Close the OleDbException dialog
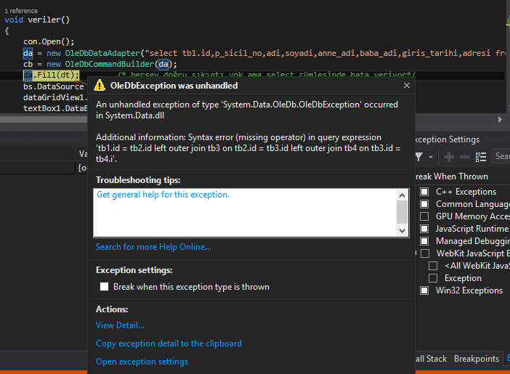Image resolution: width=510 pixels, height=374 pixels. point(407,85)
